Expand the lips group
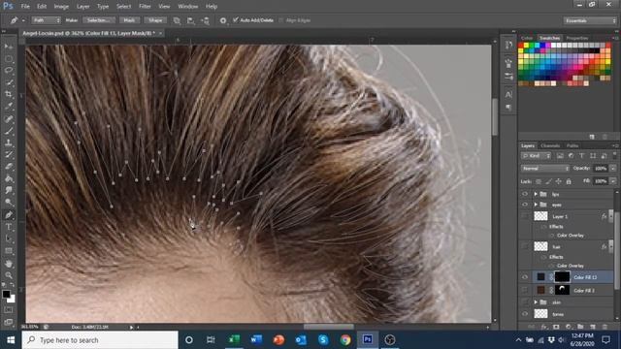 coord(536,194)
